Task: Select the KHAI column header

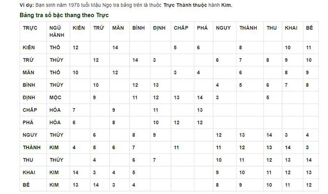Action: [x=291, y=28]
